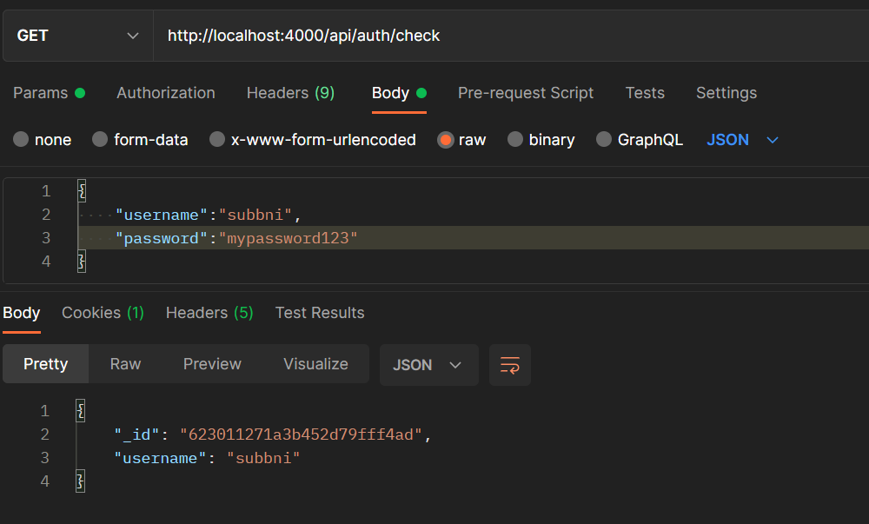Select the Raw response view
The width and height of the screenshot is (869, 524).
(x=125, y=364)
